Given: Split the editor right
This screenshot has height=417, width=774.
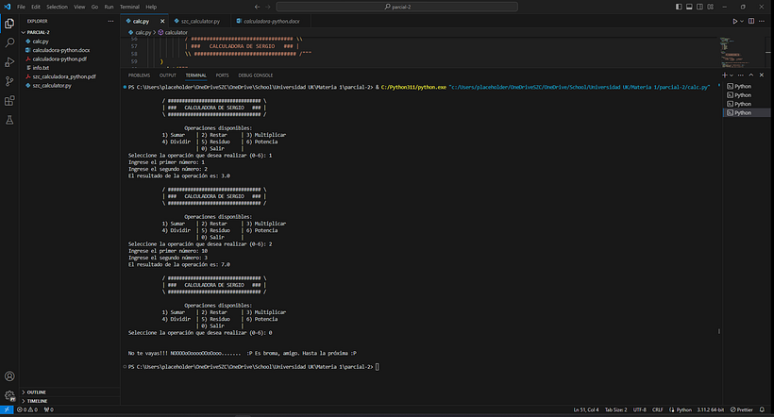Looking at the screenshot, I should [751, 21].
